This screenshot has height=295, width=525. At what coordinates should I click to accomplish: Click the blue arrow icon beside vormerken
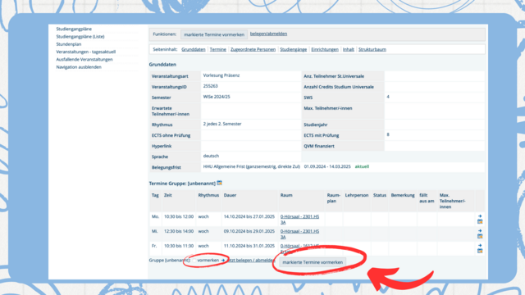click(223, 261)
